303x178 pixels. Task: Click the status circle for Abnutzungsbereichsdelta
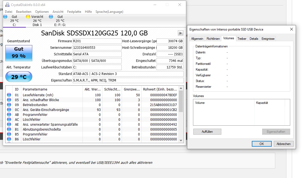[9, 129]
